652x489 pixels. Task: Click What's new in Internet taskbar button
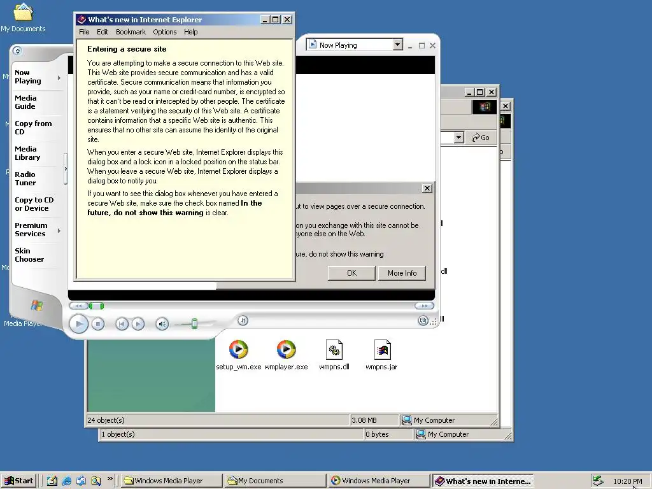pyautogui.click(x=483, y=481)
